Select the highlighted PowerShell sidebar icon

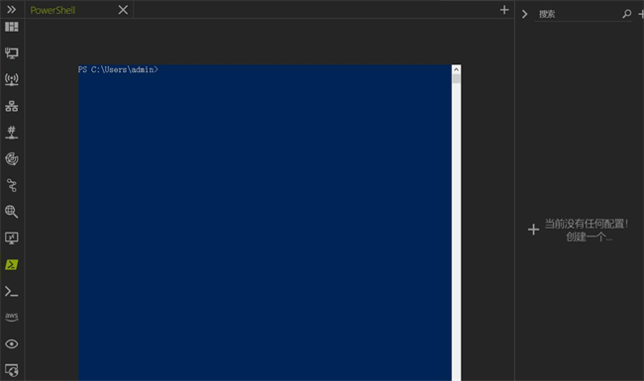click(x=12, y=264)
